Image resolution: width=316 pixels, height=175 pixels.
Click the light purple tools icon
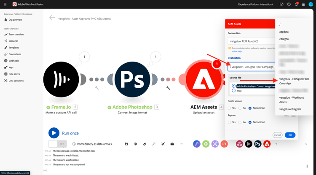click(215, 144)
